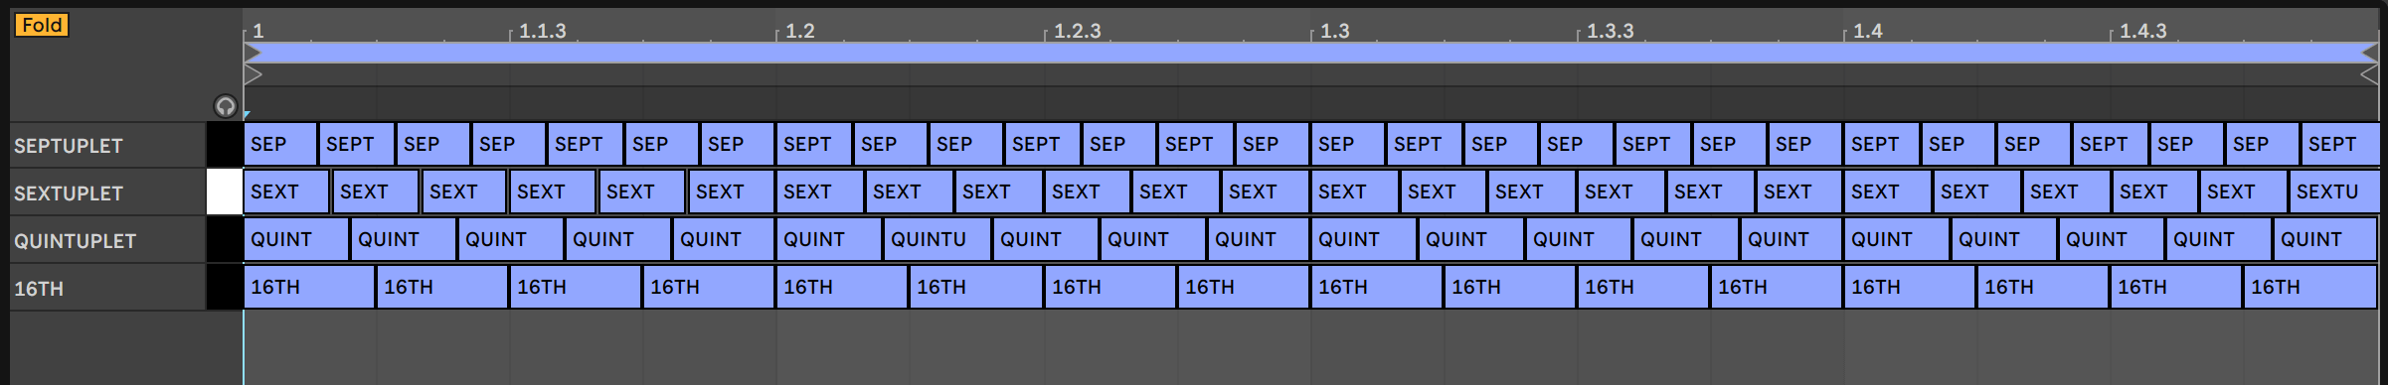Screen dimensions: 2388x385
Task: Select the QUINTUPLET row label
Action: [x=75, y=241]
